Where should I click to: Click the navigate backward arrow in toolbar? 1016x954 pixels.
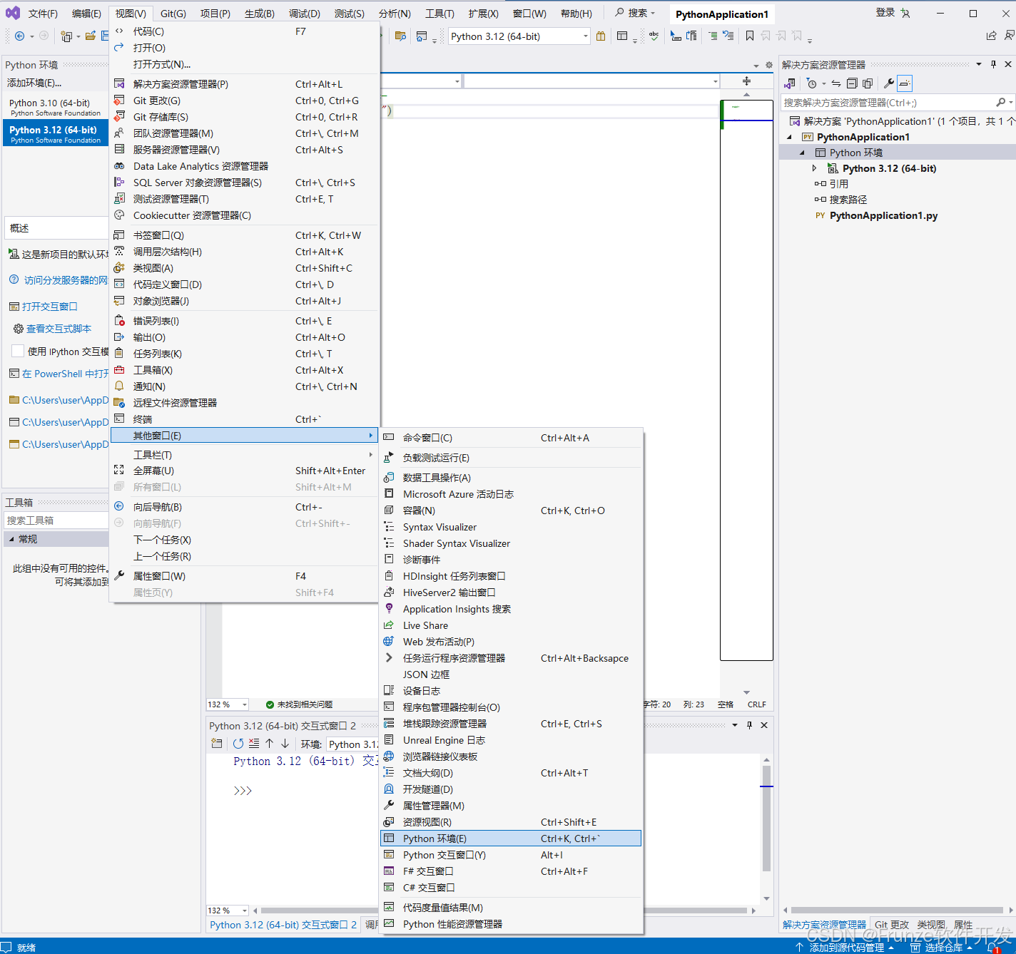pos(19,36)
